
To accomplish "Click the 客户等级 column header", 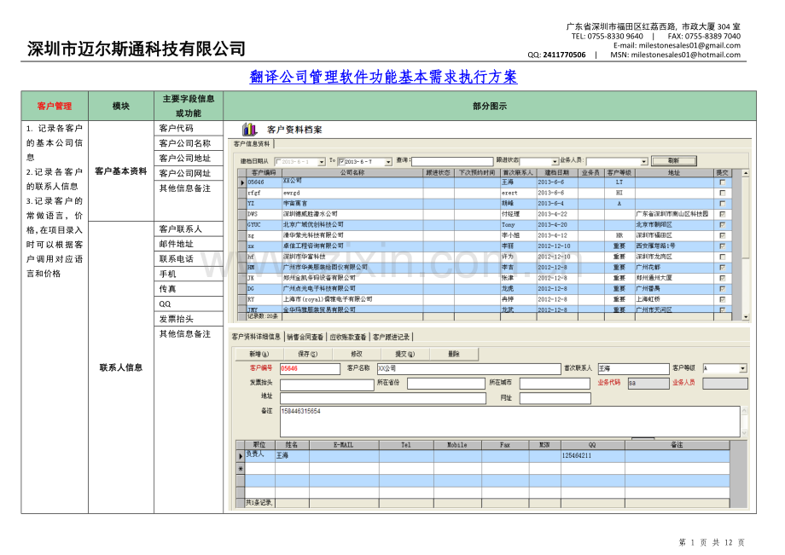I will tap(619, 173).
